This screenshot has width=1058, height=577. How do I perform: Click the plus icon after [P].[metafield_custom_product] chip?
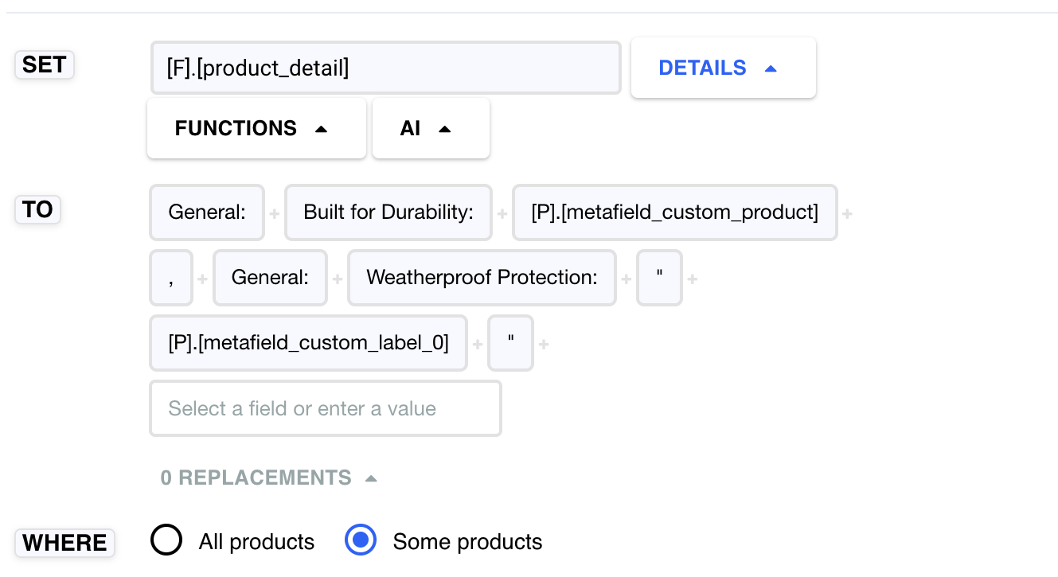pyautogui.click(x=847, y=212)
